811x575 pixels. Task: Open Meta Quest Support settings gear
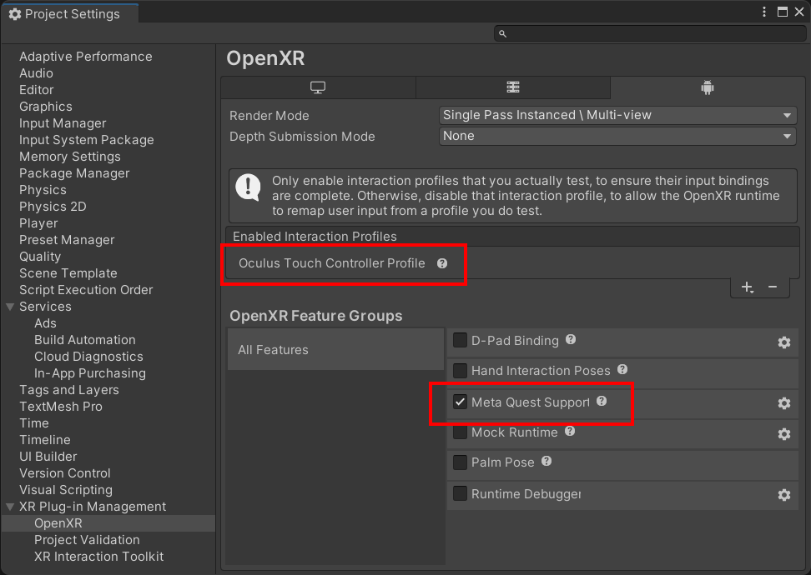[783, 403]
